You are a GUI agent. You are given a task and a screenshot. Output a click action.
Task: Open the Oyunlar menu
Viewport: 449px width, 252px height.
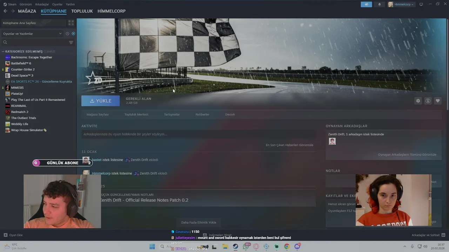(x=58, y=4)
